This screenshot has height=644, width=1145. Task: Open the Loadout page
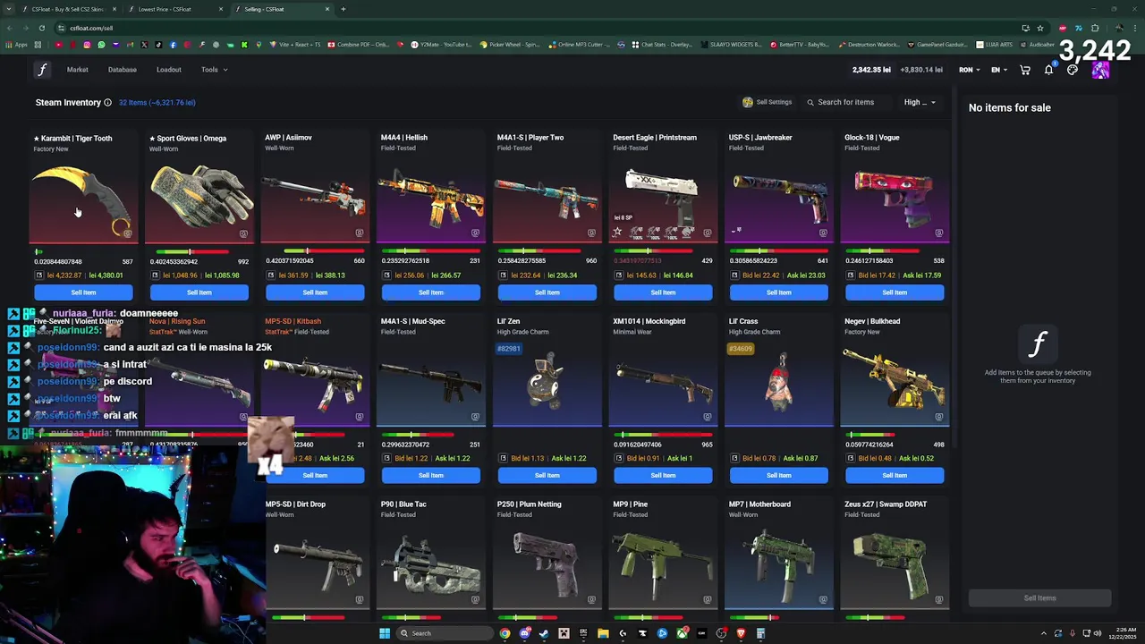(169, 70)
